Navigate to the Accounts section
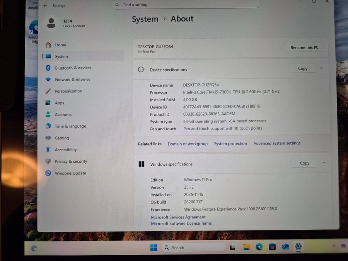Screen dimensions: 348x261 pyautogui.click(x=63, y=115)
